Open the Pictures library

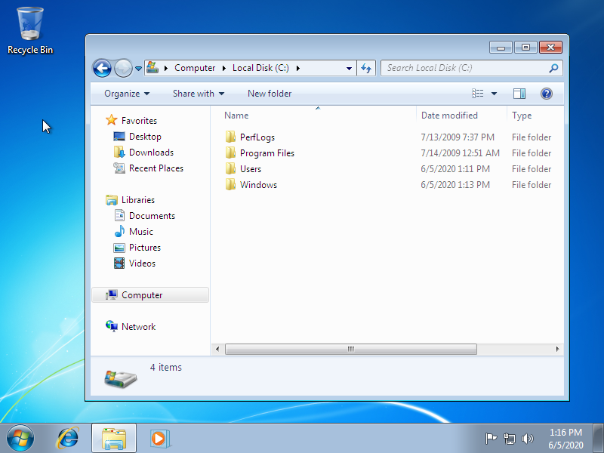click(x=144, y=248)
